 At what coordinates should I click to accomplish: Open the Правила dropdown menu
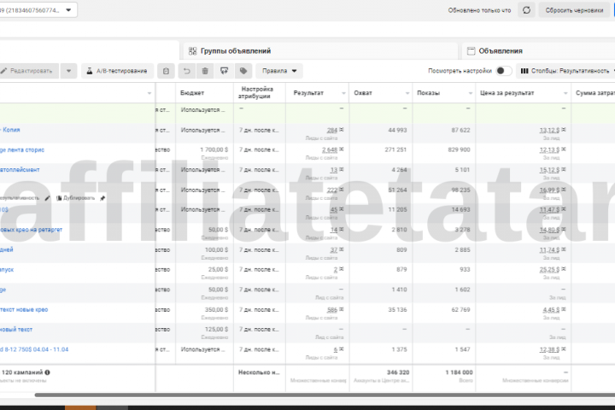tap(279, 71)
